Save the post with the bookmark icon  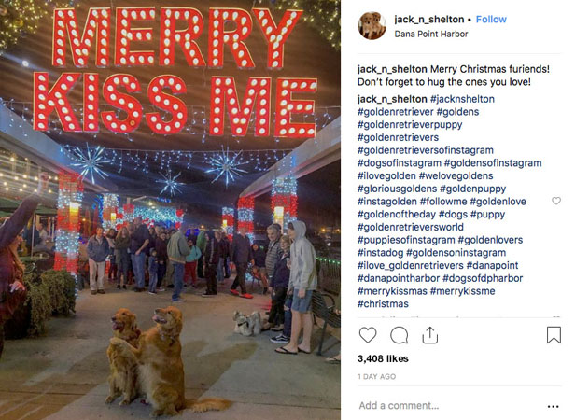pyautogui.click(x=554, y=335)
